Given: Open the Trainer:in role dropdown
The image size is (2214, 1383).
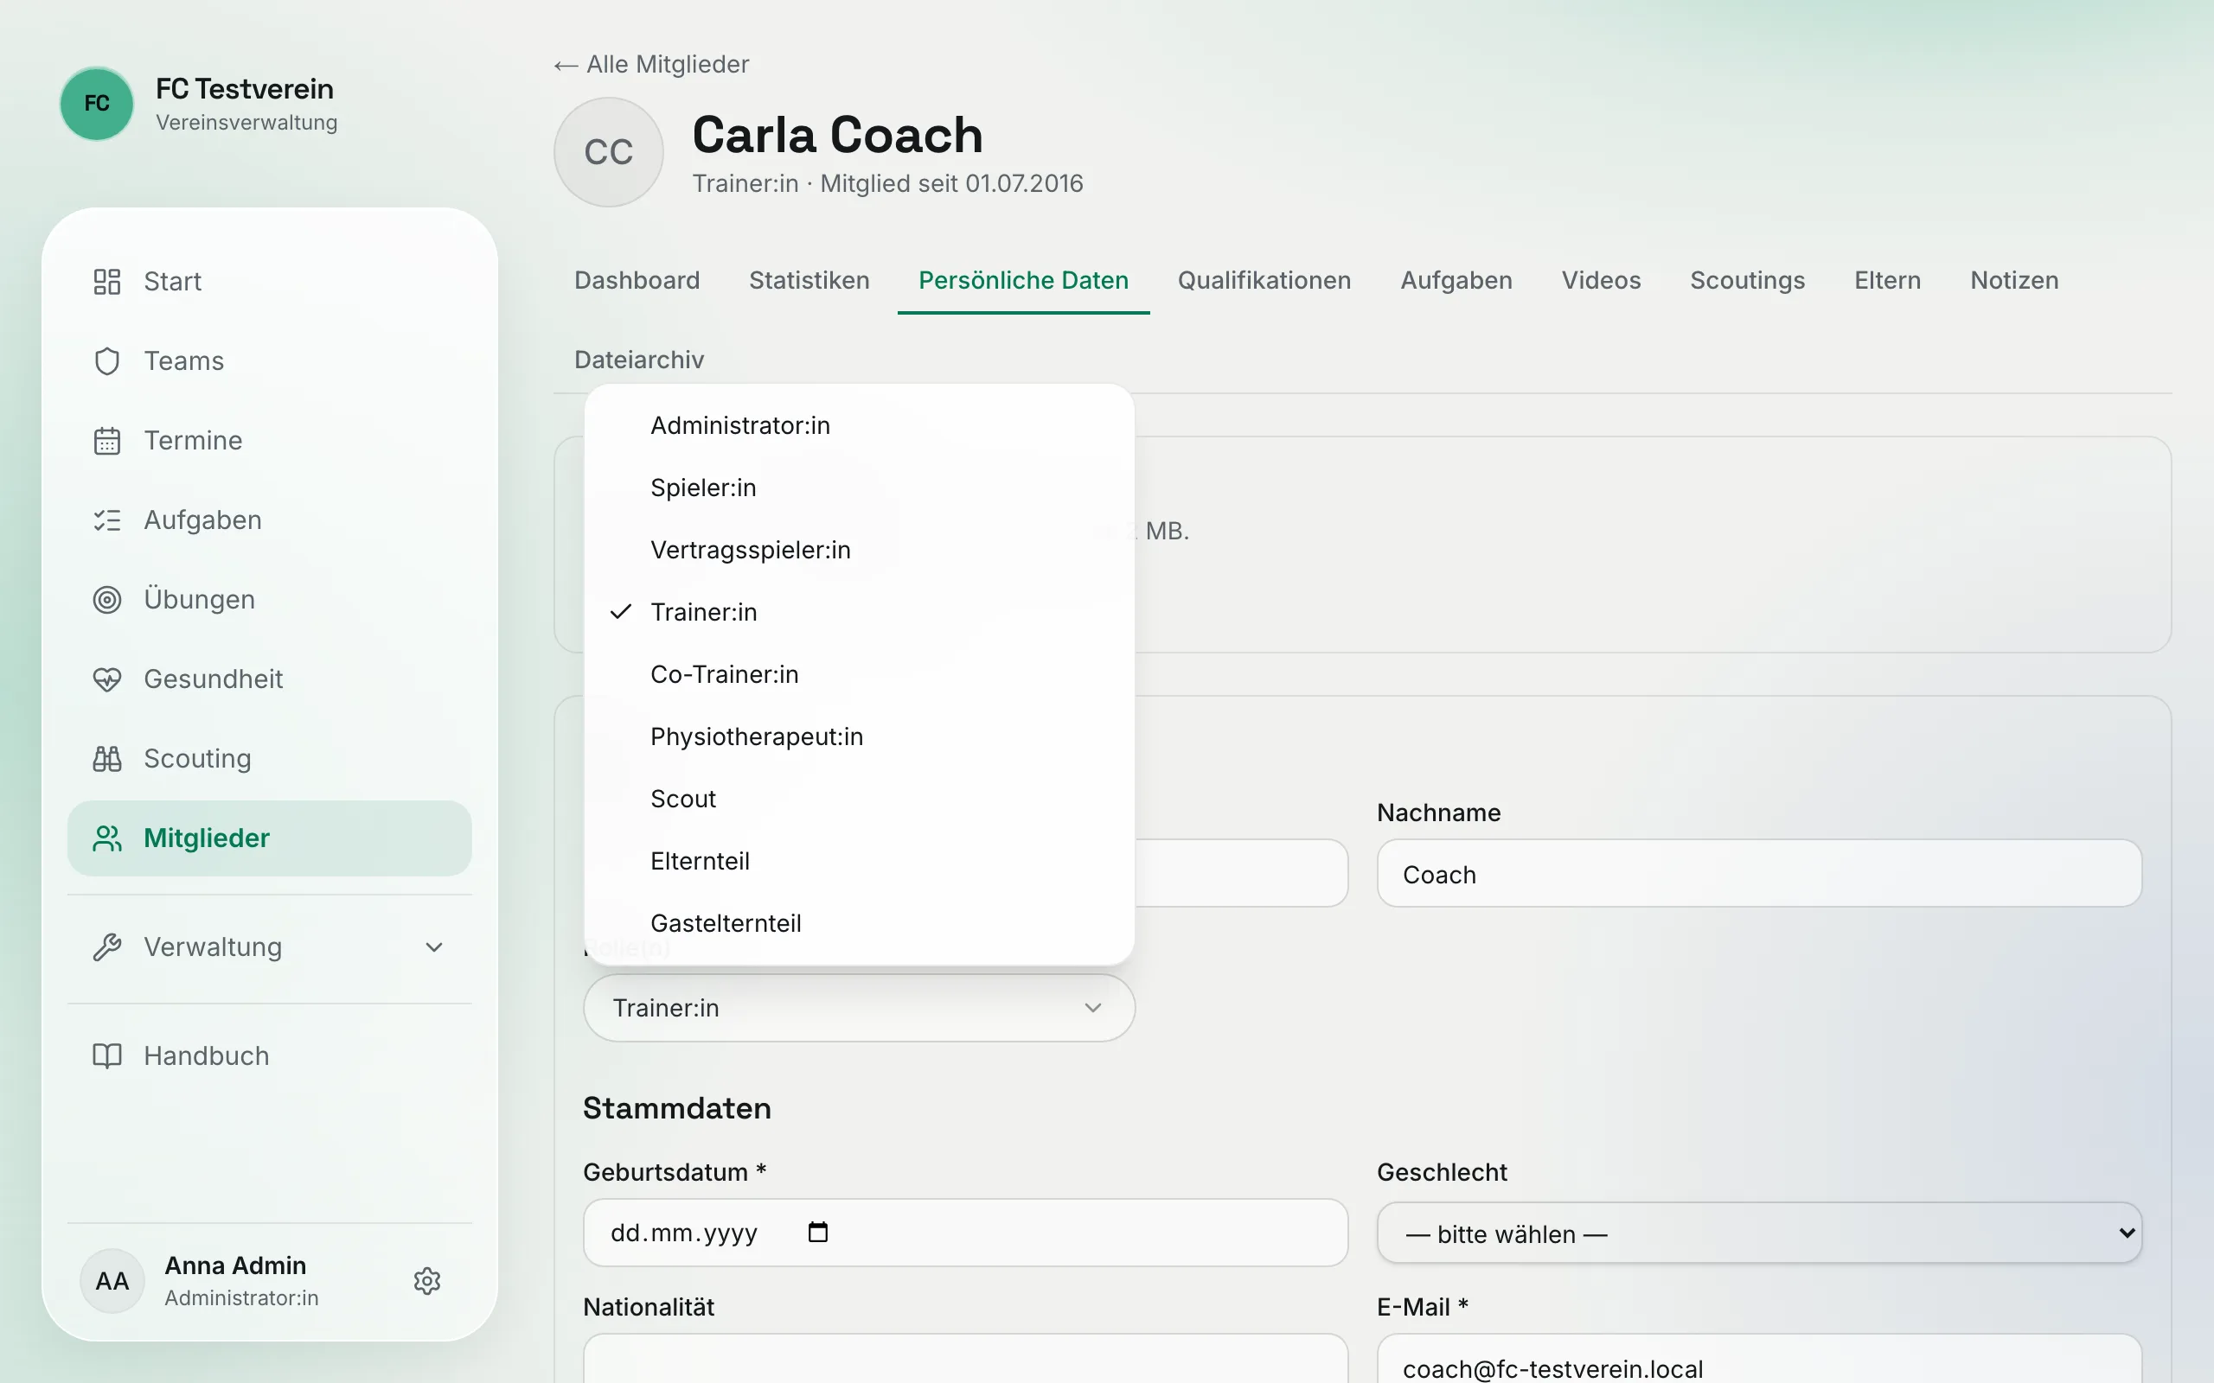Looking at the screenshot, I should pyautogui.click(x=859, y=1008).
